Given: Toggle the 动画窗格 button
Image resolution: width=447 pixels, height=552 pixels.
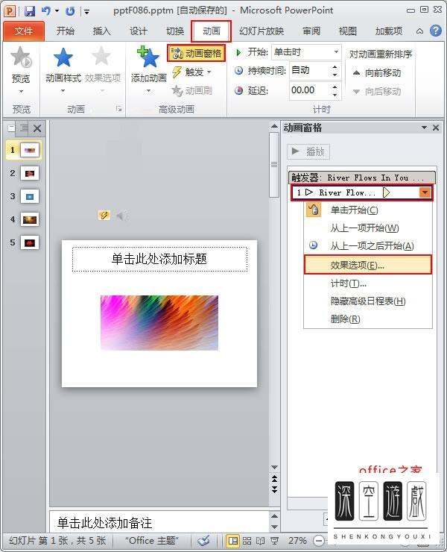Looking at the screenshot, I should 196,54.
